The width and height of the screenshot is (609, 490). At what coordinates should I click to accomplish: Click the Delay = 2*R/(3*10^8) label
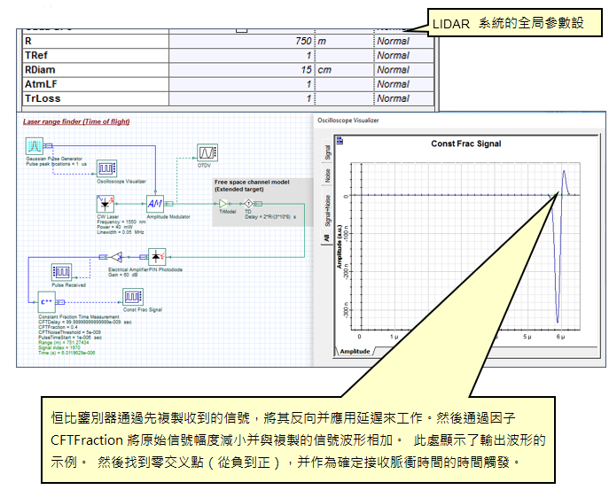[x=270, y=217]
